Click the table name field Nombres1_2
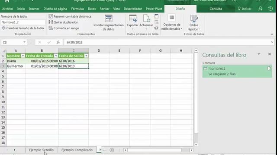 tap(23, 22)
